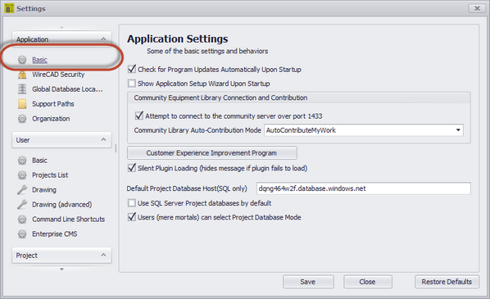This screenshot has height=299, width=490.
Task: Click the WireCAD app icon in title bar
Action: 9,8
